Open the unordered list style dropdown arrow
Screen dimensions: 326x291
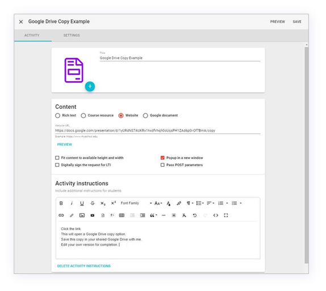(241, 203)
